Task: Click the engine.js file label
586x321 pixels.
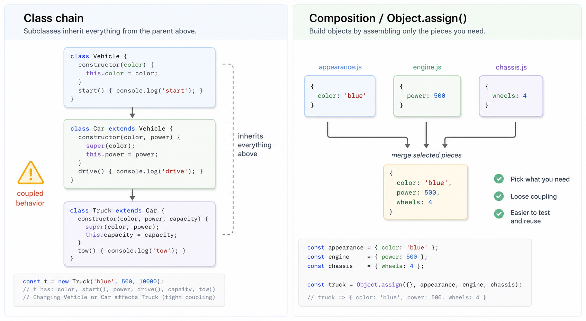Action: coord(427,67)
